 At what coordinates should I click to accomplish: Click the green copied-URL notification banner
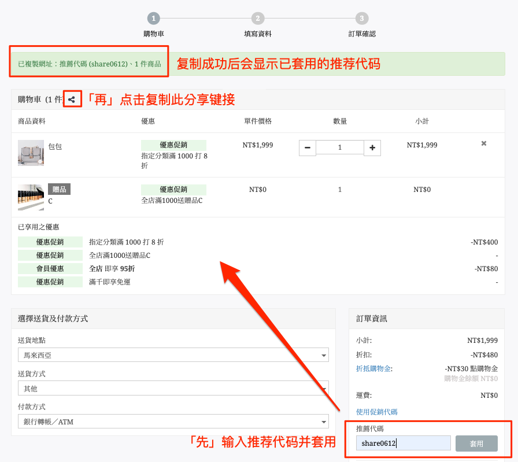point(258,64)
